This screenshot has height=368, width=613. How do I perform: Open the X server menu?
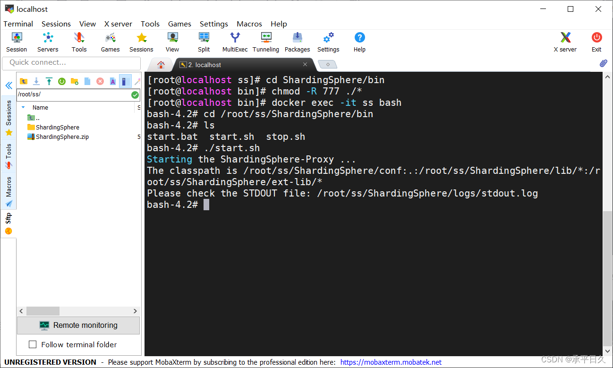click(x=118, y=24)
